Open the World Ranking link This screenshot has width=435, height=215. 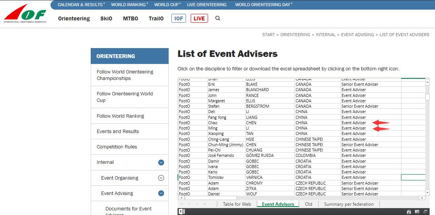tap(129, 5)
